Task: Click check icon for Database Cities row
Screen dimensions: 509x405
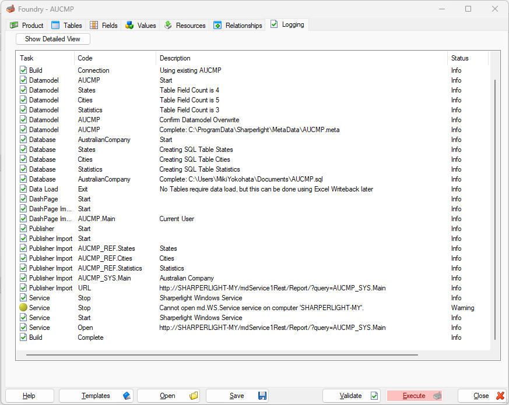Action: [x=23, y=159]
